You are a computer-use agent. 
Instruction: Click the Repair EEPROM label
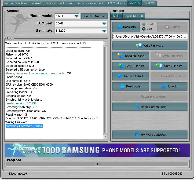(x=134, y=76)
